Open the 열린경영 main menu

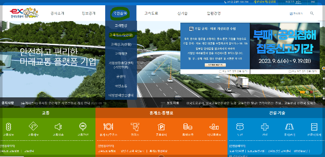(x=214, y=13)
